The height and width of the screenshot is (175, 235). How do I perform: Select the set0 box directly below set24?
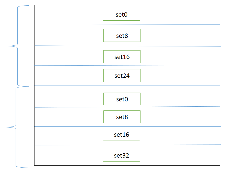122,99
